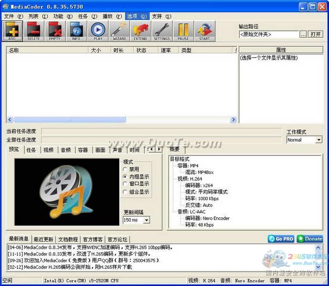
Task: Select the 概要 summary tab
Action: (175, 149)
